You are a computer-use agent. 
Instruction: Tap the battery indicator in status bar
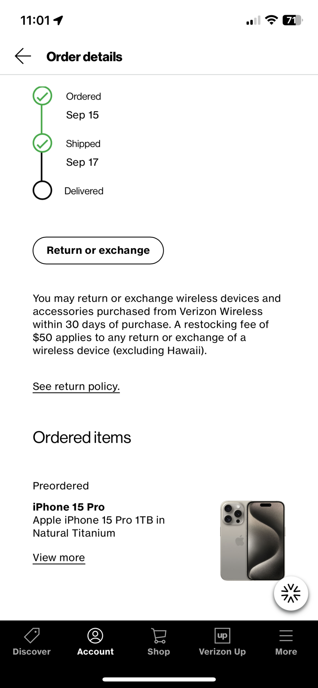(293, 20)
